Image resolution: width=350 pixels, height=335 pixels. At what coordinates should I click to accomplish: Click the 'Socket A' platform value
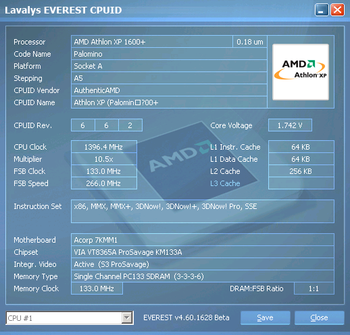click(x=169, y=66)
